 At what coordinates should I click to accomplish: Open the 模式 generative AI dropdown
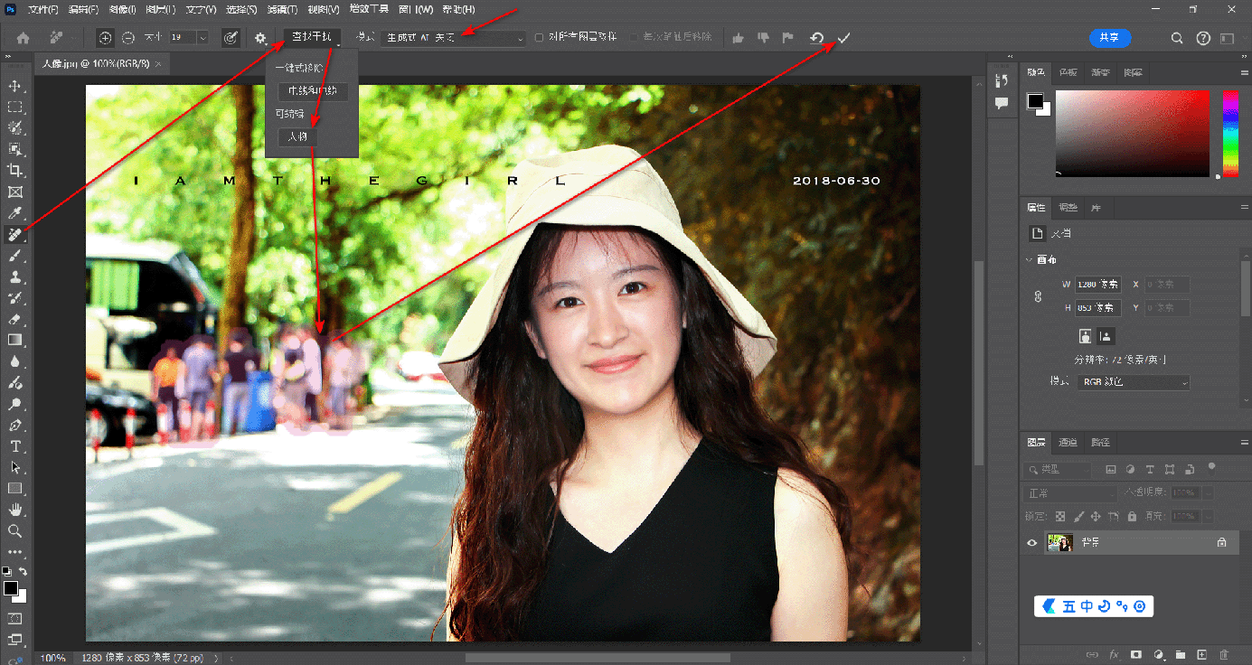coord(455,38)
